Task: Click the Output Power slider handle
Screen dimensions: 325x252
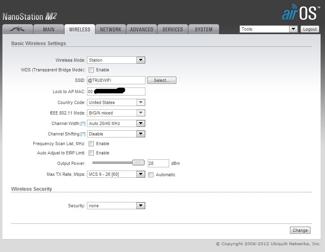Action: (138, 163)
